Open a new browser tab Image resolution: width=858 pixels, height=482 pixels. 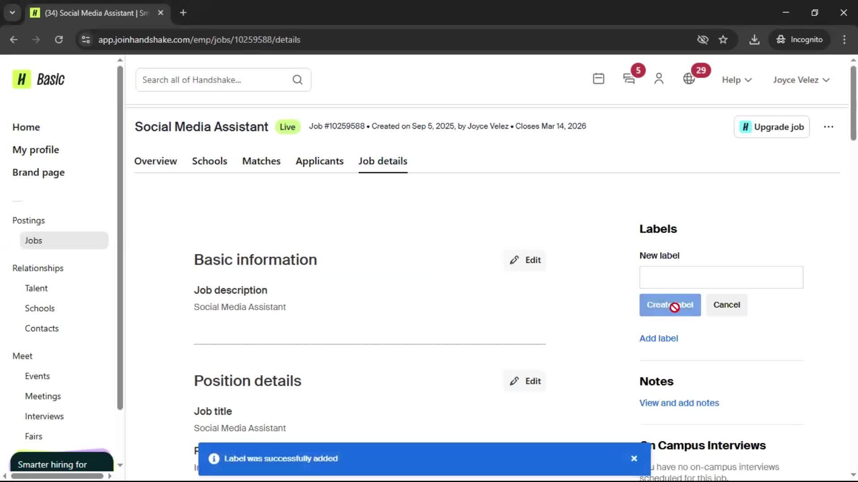click(183, 13)
